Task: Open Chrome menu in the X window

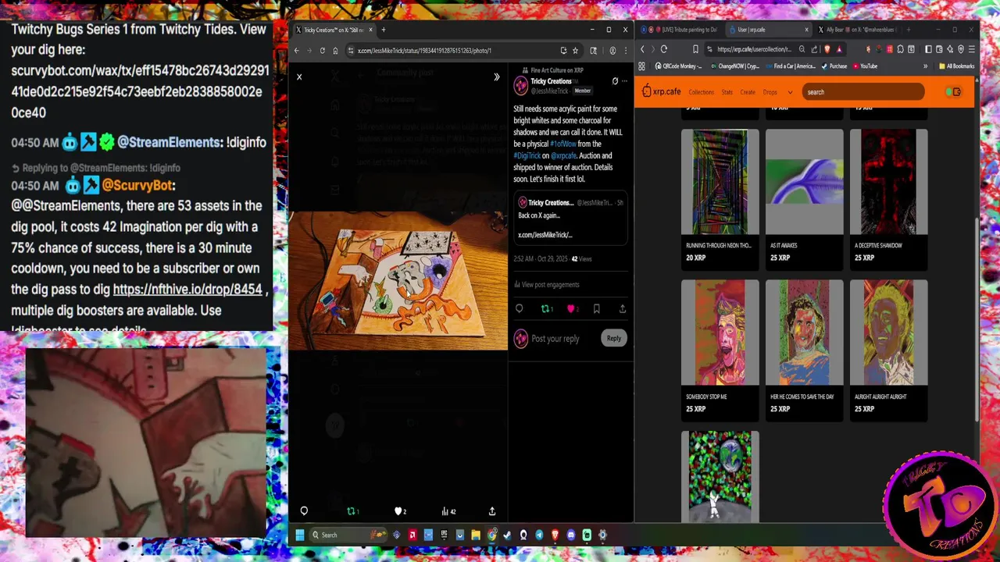Action: click(x=625, y=51)
